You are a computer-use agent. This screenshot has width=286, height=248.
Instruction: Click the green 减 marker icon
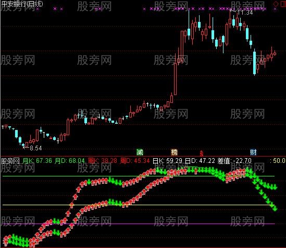(x=140, y=152)
